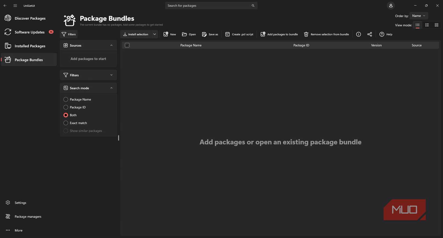Select Exact match search mode

(75, 123)
